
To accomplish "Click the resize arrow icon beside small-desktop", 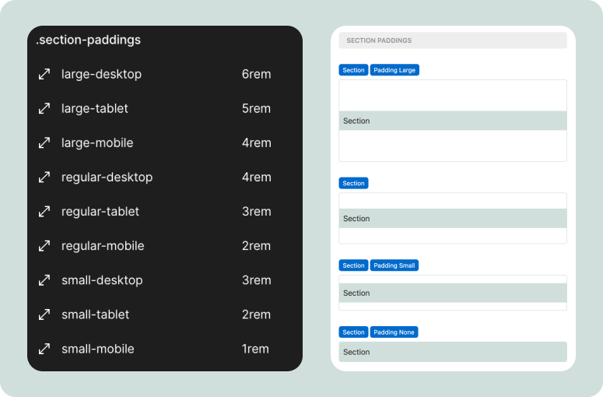I will (x=44, y=280).
